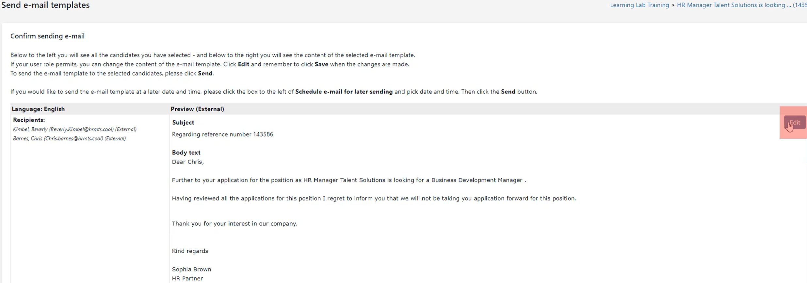Click the Thank you for your interest line

click(x=234, y=224)
